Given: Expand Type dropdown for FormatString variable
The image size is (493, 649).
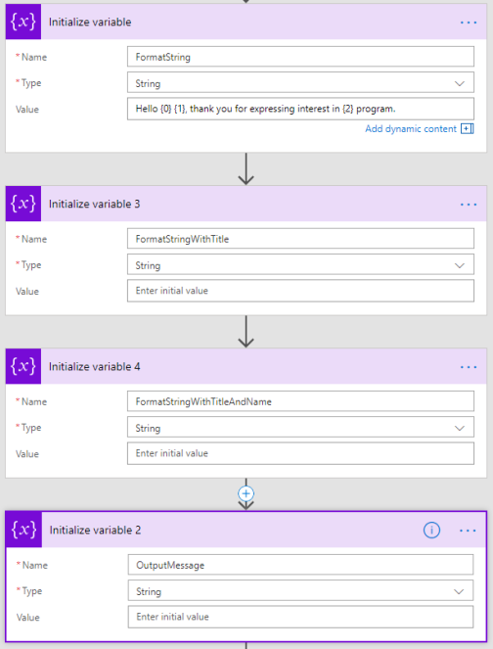Looking at the screenshot, I should tap(459, 83).
